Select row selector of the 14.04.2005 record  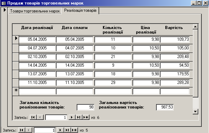(16, 66)
